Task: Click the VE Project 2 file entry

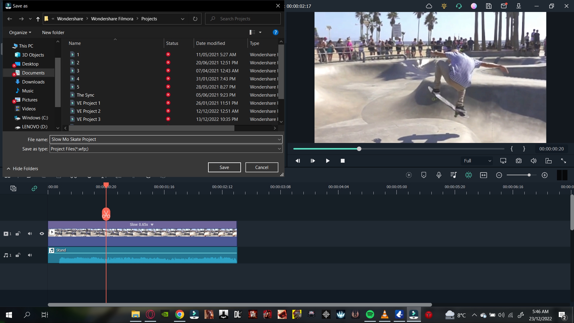Action: (88, 111)
